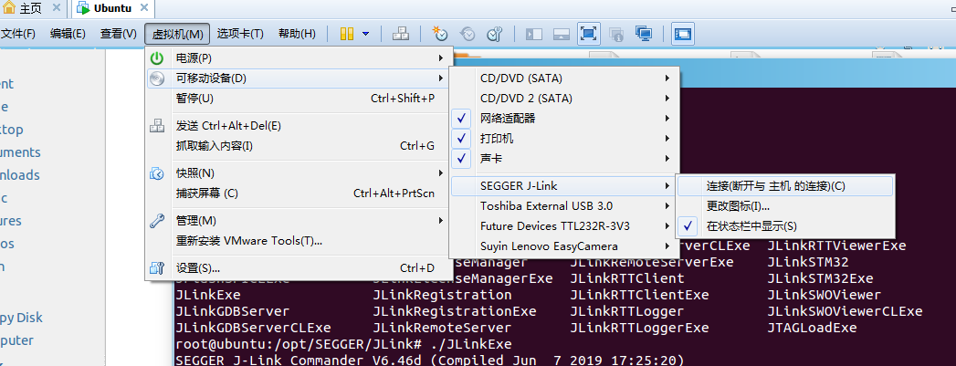Toggle the library sidebar toolbar icon
Viewport: 956px width, 366px height.
(534, 34)
